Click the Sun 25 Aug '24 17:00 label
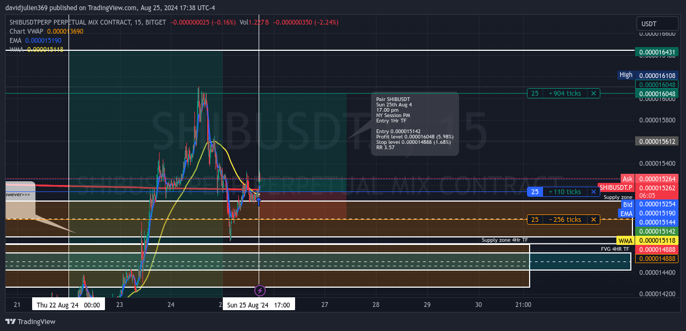The width and height of the screenshot is (686, 331). (x=259, y=305)
